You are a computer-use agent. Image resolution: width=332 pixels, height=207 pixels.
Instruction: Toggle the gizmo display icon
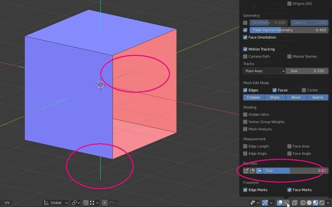(265, 203)
